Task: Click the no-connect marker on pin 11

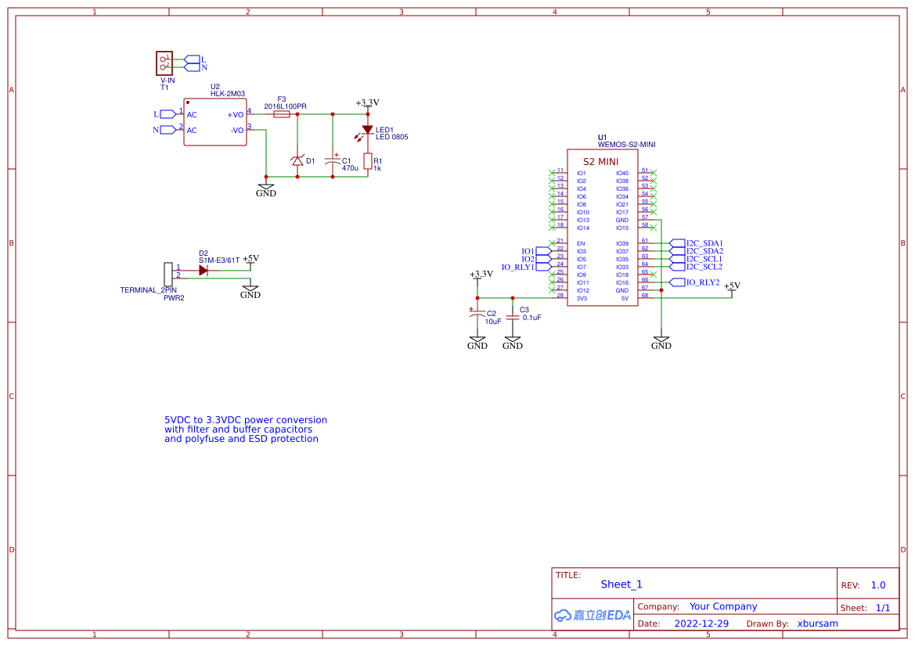Action: (x=552, y=173)
